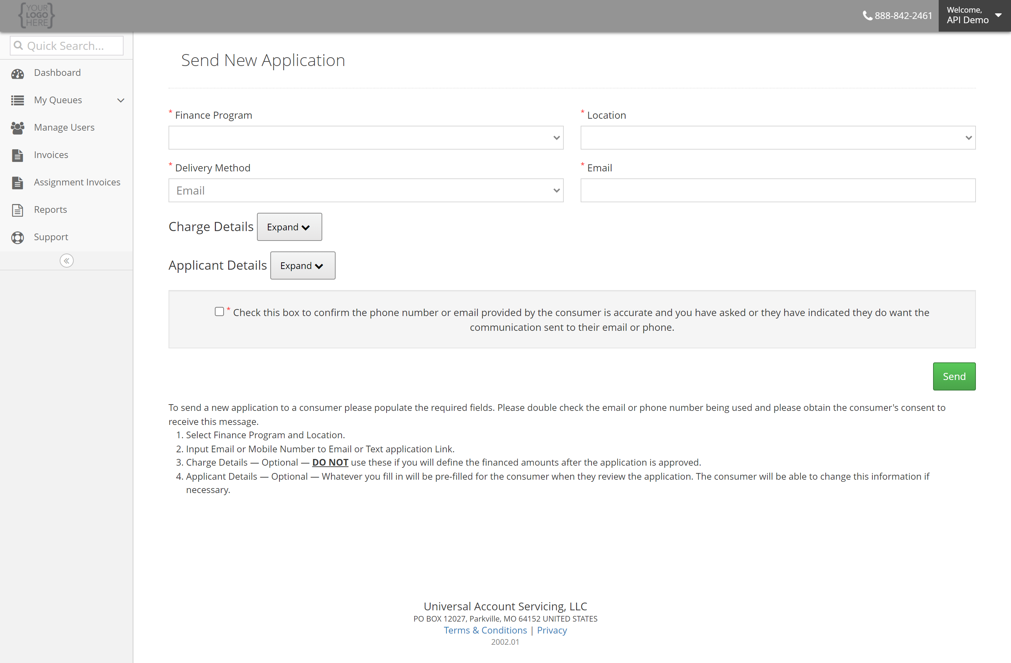Click the Send New Application heading
This screenshot has width=1011, height=663.
coord(263,60)
